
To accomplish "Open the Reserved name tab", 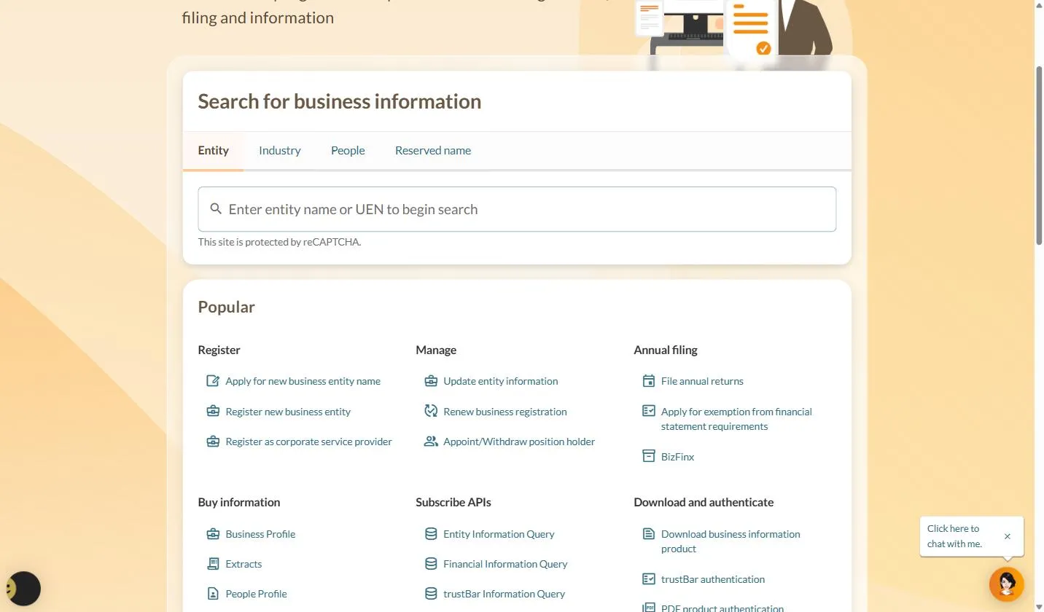I will (x=433, y=151).
